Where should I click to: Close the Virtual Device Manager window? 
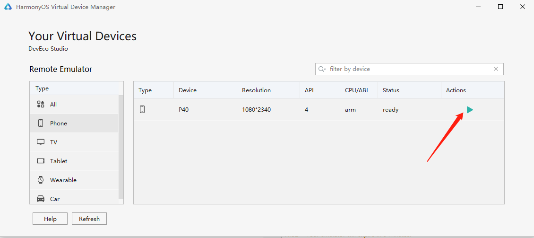(x=522, y=7)
